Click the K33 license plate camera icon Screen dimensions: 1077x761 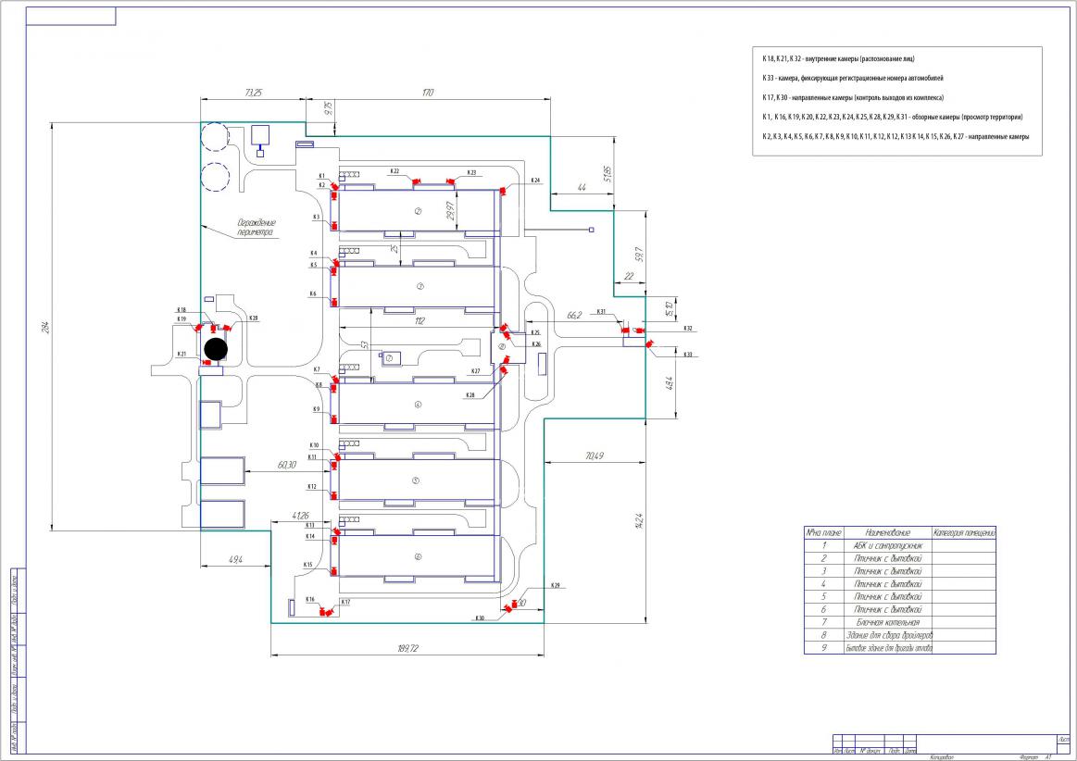click(x=650, y=344)
